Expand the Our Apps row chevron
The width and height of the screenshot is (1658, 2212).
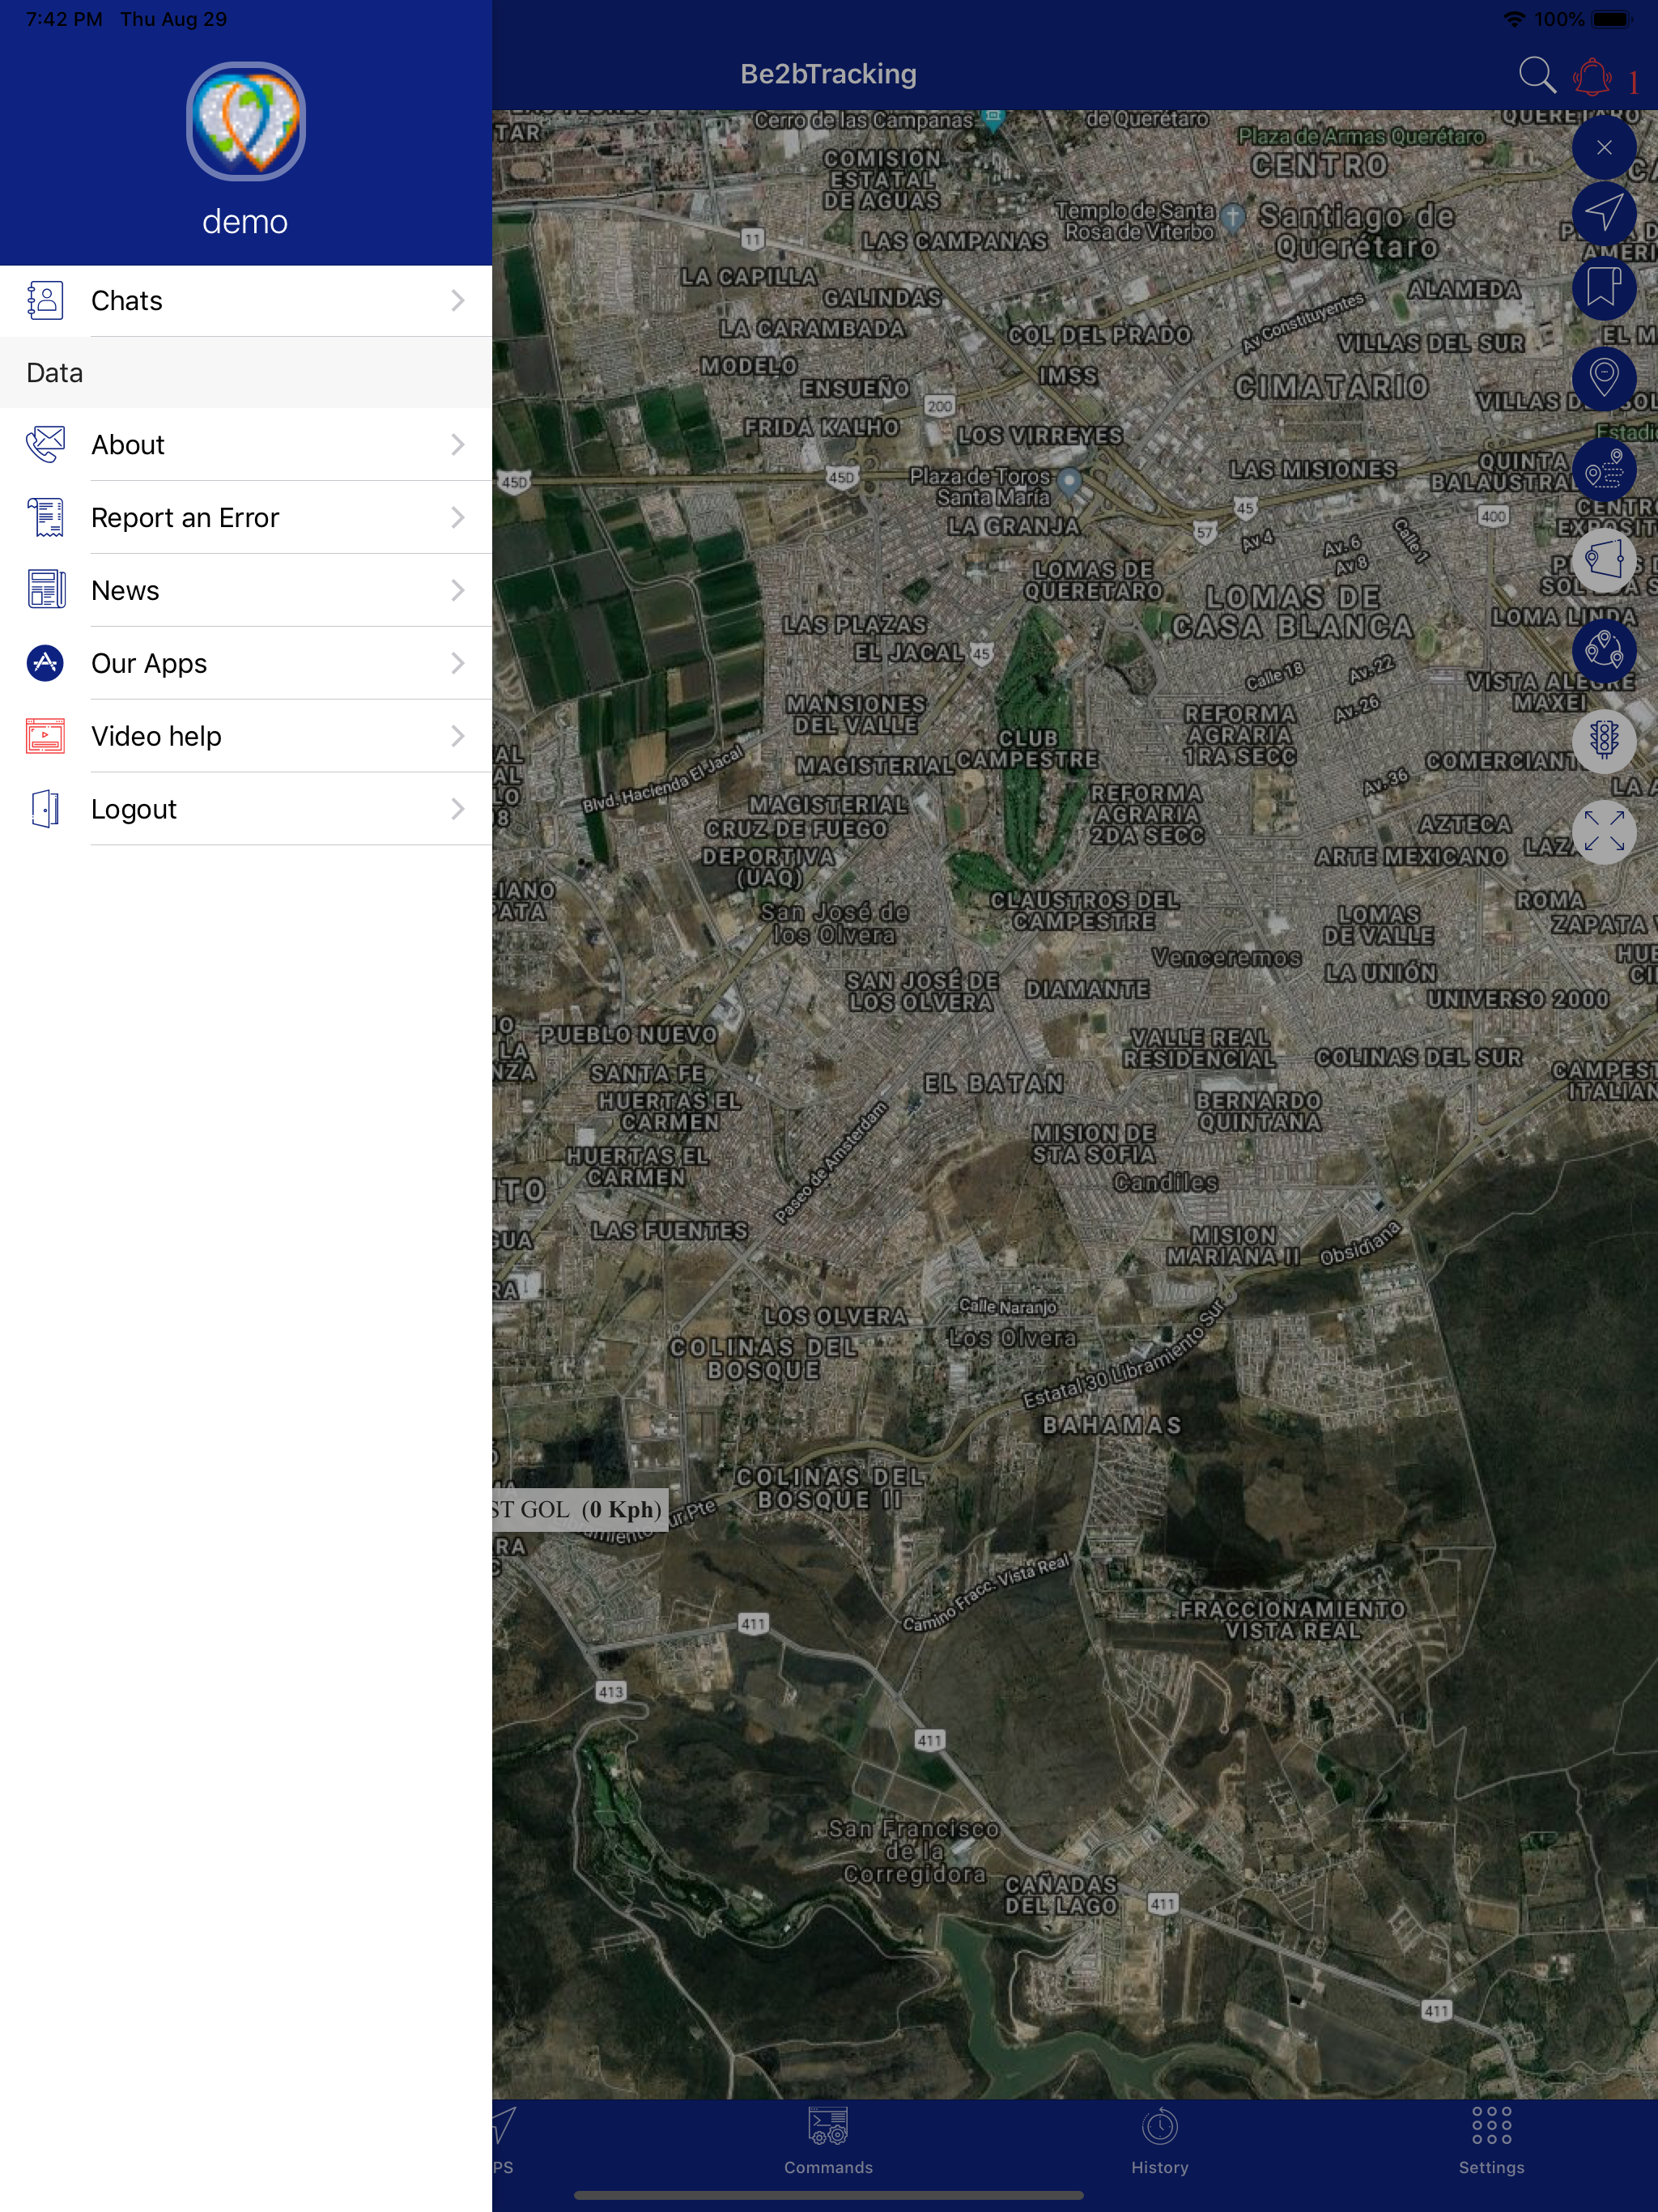(457, 663)
